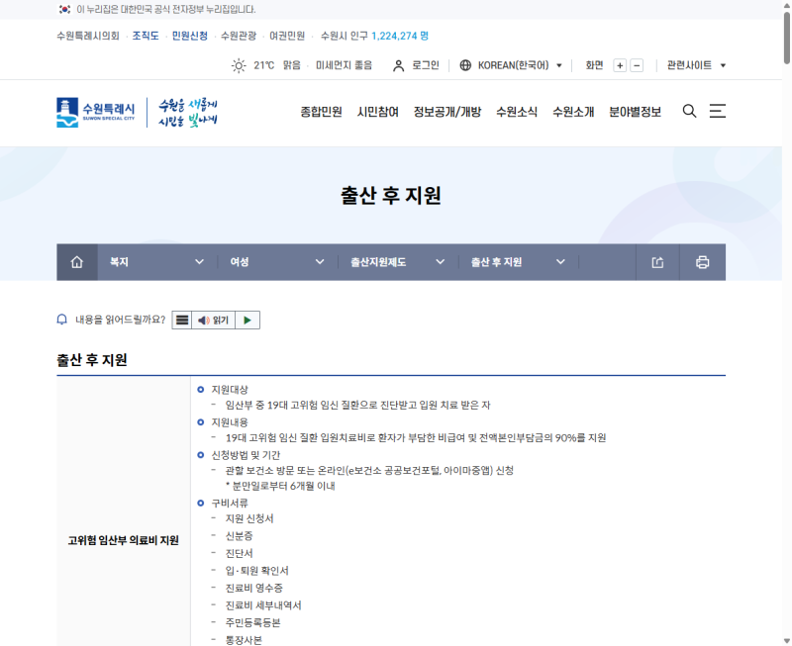
Task: Open the hamburger all-menu icon
Action: (x=717, y=111)
